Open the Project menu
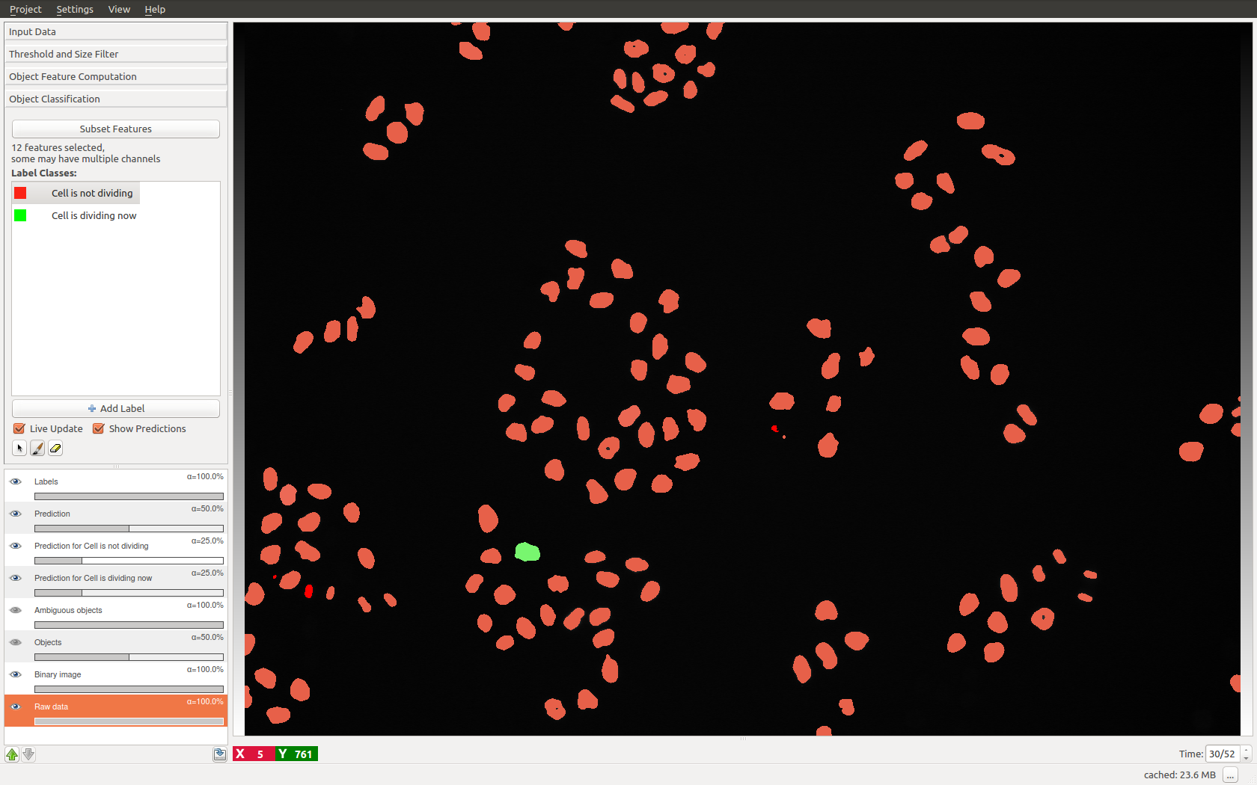Viewport: 1257px width, 785px height. tap(25, 9)
